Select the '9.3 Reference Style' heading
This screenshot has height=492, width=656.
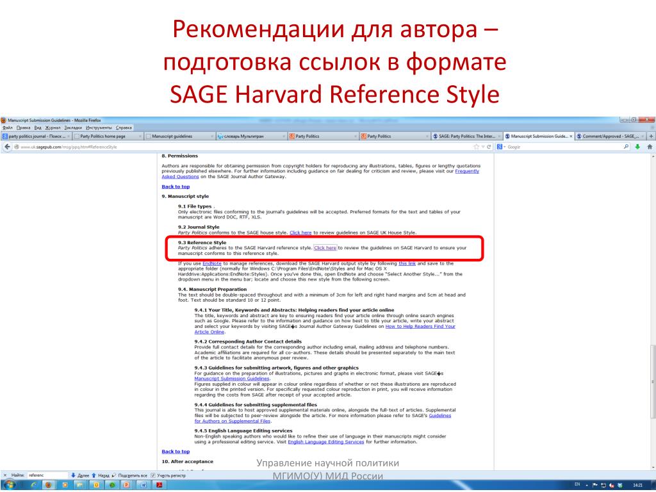(202, 243)
